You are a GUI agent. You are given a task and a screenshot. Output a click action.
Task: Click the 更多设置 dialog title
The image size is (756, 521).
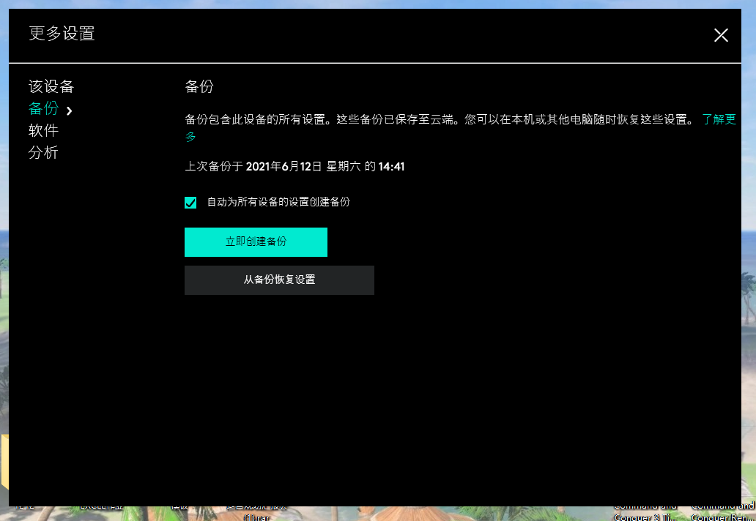pos(62,34)
